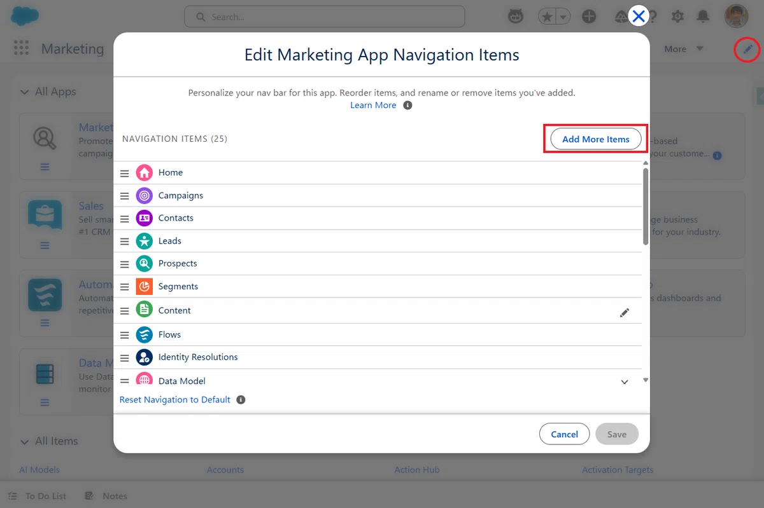This screenshot has height=508, width=764.
Task: Open the Learn More link
Action: pyautogui.click(x=373, y=106)
